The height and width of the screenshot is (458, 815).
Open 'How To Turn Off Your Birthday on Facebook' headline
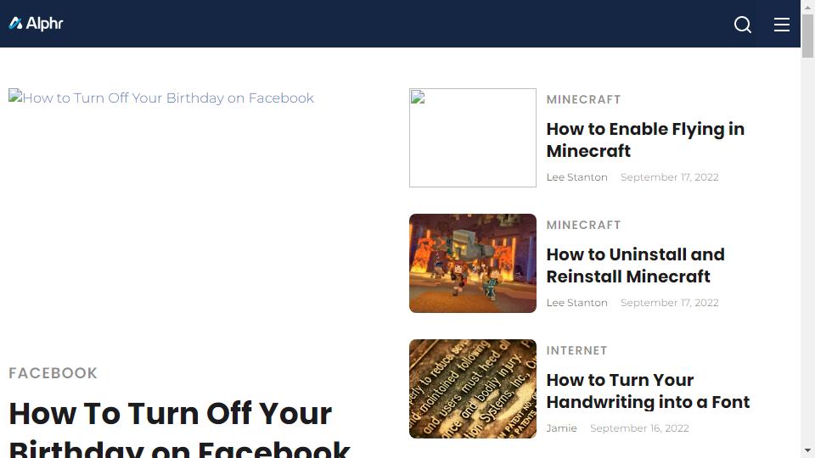click(179, 428)
